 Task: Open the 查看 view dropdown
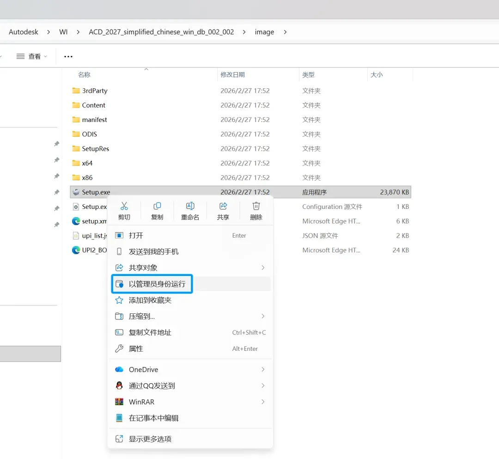(32, 56)
